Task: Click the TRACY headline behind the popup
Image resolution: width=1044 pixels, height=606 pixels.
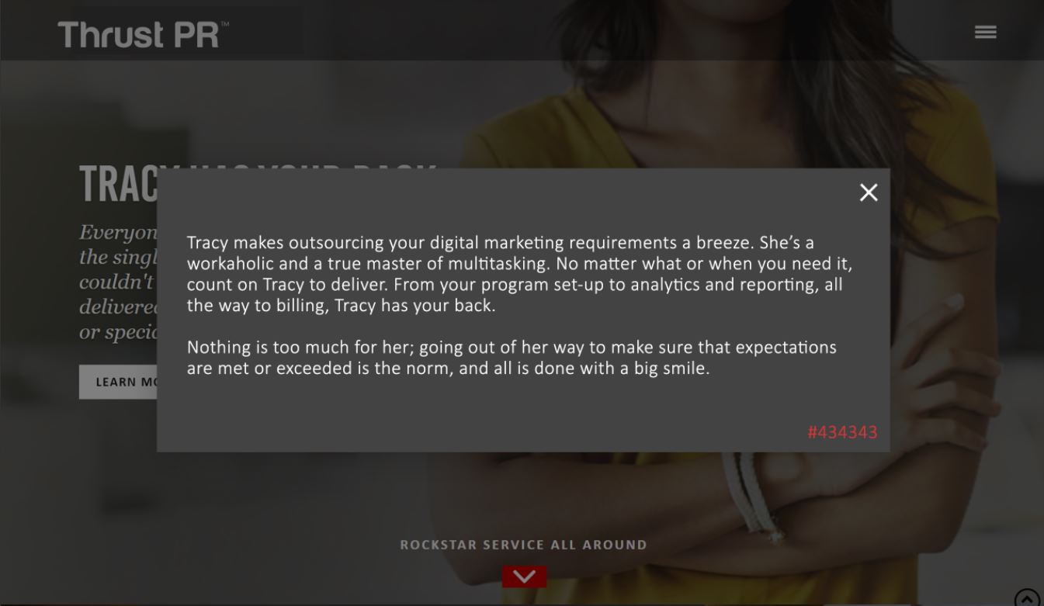Action: click(x=118, y=184)
